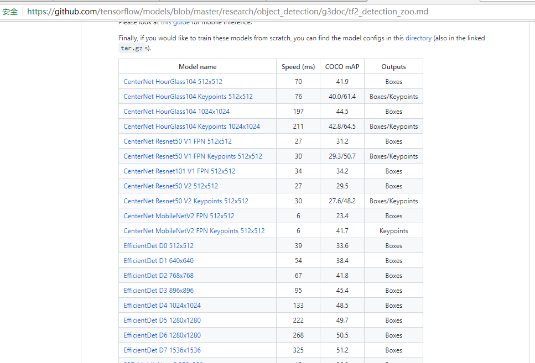Open EfficientDet D2 768x768 model link
This screenshot has width=535, height=363.
coord(158,276)
